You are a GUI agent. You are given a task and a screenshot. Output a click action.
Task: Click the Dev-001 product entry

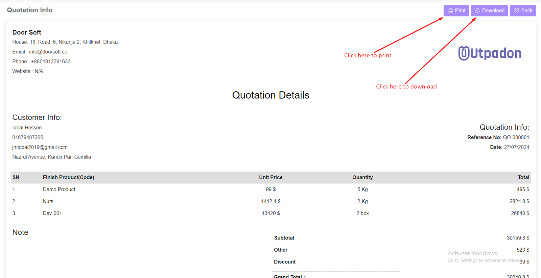pyautogui.click(x=52, y=213)
